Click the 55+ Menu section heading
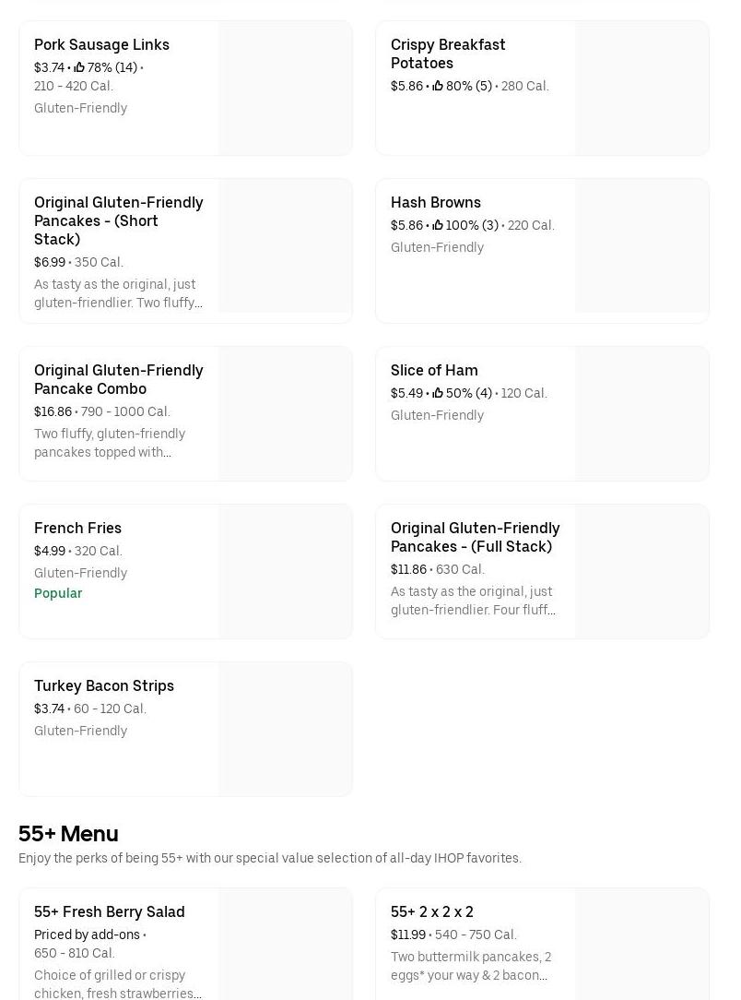This screenshot has height=1000, width=741. [x=68, y=834]
